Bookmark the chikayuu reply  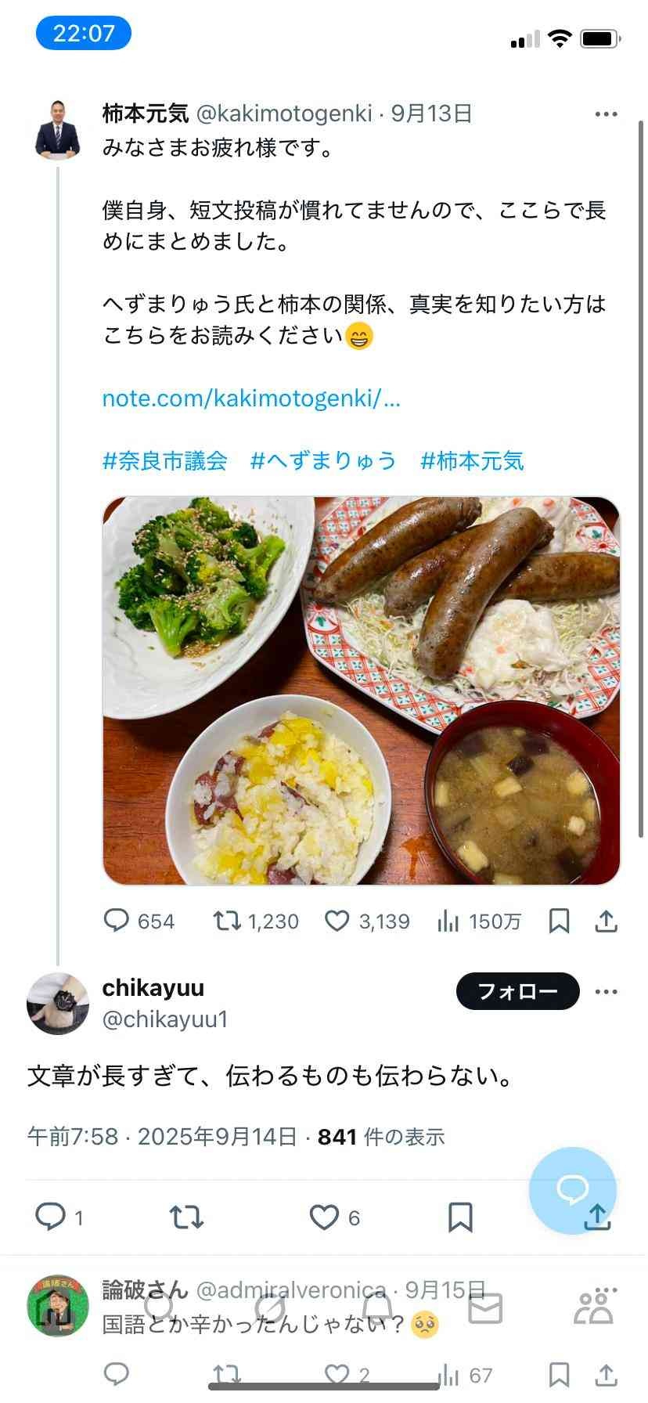coord(460,1217)
